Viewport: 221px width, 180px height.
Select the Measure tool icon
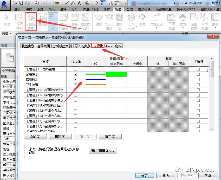pos(57,3)
